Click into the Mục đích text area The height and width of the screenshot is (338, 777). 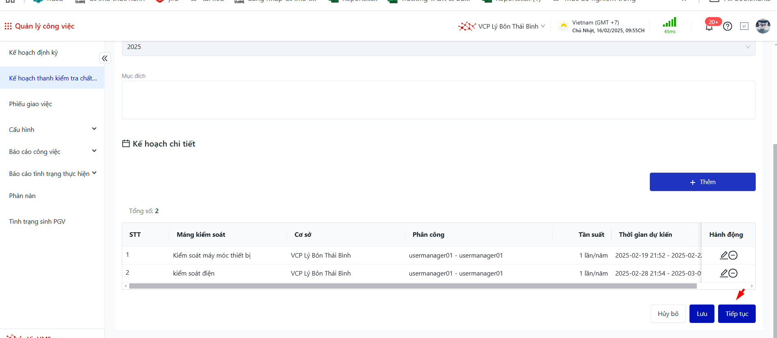click(438, 100)
